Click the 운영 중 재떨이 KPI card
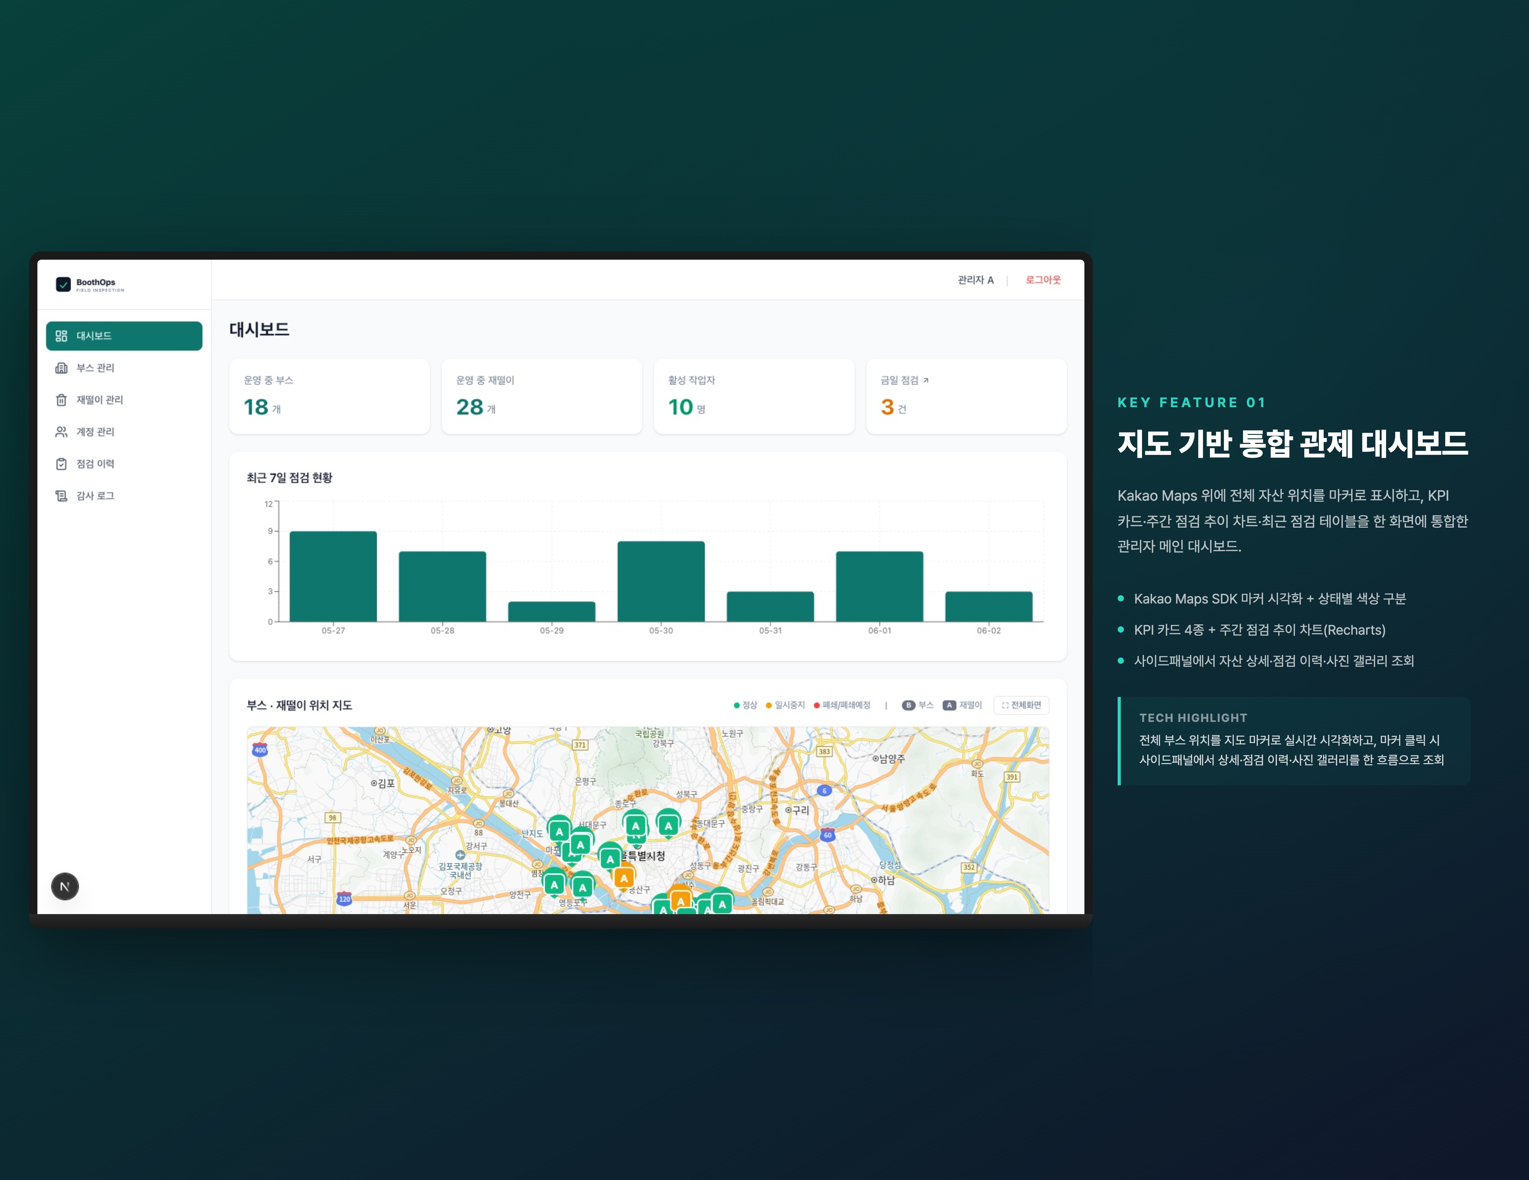The image size is (1529, 1180). click(542, 396)
